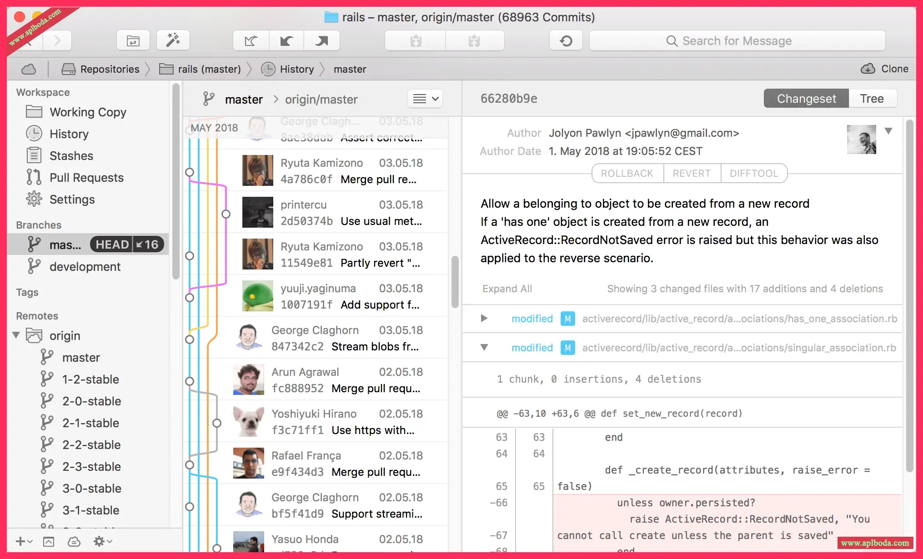Open Pull Requests in sidebar
The height and width of the screenshot is (559, 923).
pyautogui.click(x=86, y=178)
